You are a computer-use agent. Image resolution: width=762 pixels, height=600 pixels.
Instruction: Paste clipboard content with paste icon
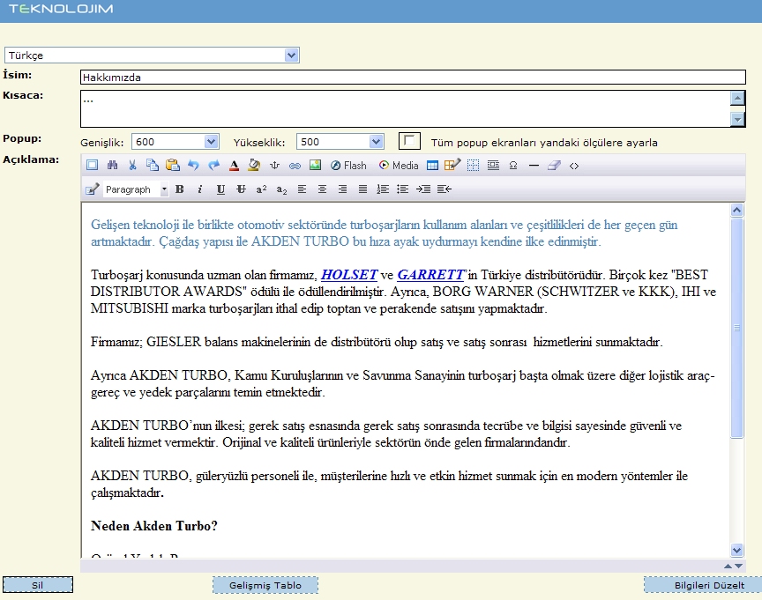click(173, 165)
